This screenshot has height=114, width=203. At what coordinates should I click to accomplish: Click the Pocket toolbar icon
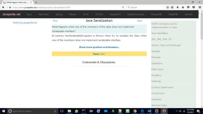coord(193,7)
